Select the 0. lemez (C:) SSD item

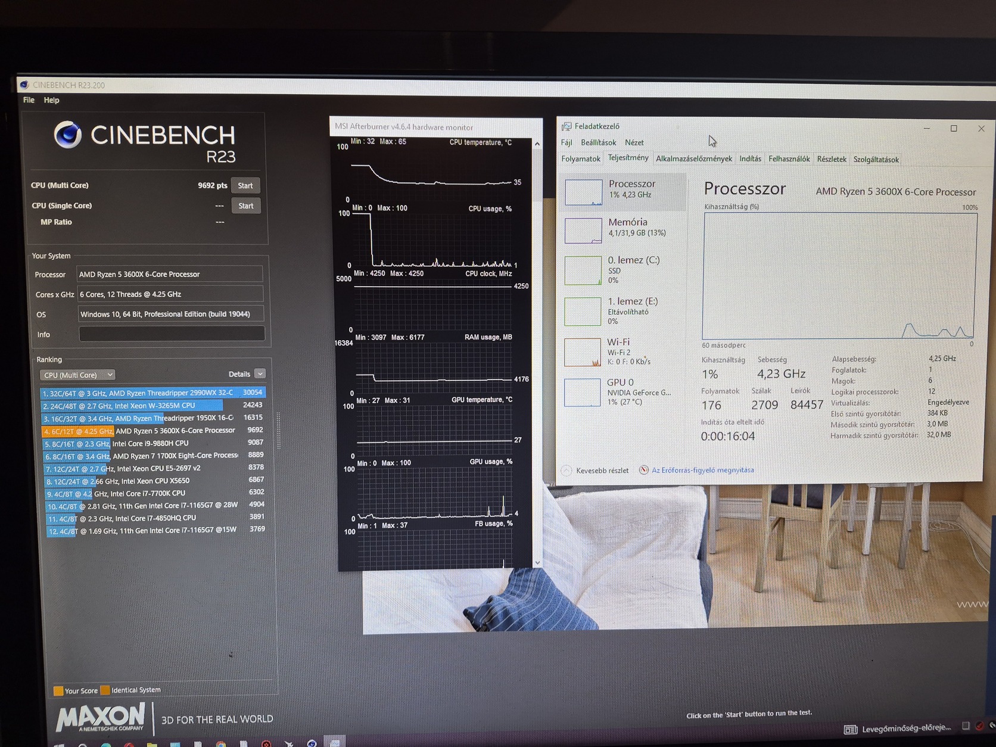623,270
